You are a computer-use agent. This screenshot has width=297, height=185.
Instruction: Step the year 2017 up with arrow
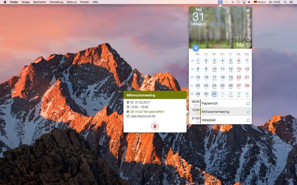248,38
